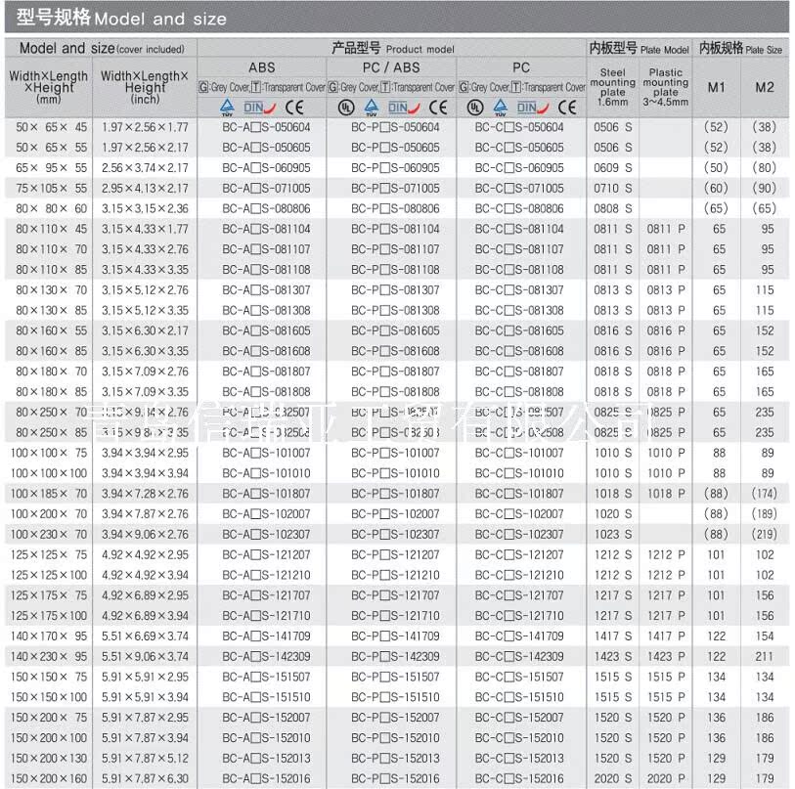Click the 4.92×6.89×2.95 inch cell

[x=145, y=595]
